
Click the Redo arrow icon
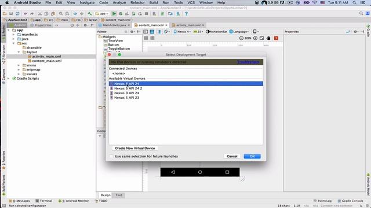[32, 14]
